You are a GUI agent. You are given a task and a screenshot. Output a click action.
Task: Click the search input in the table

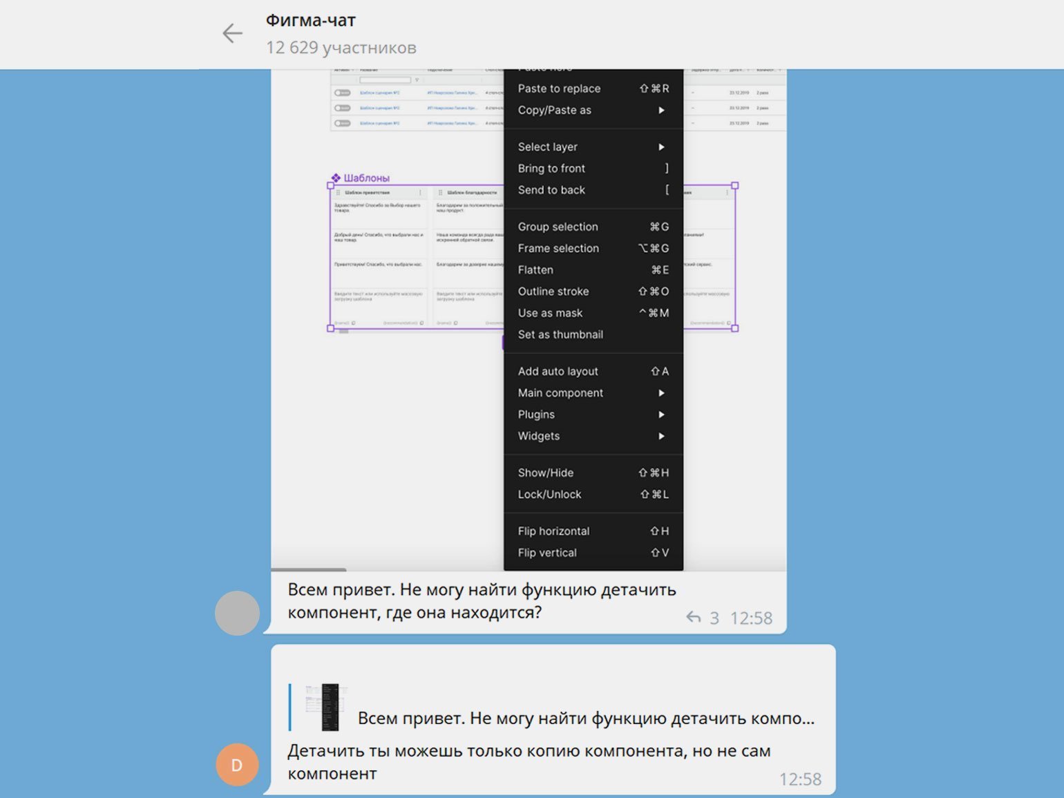(x=386, y=80)
